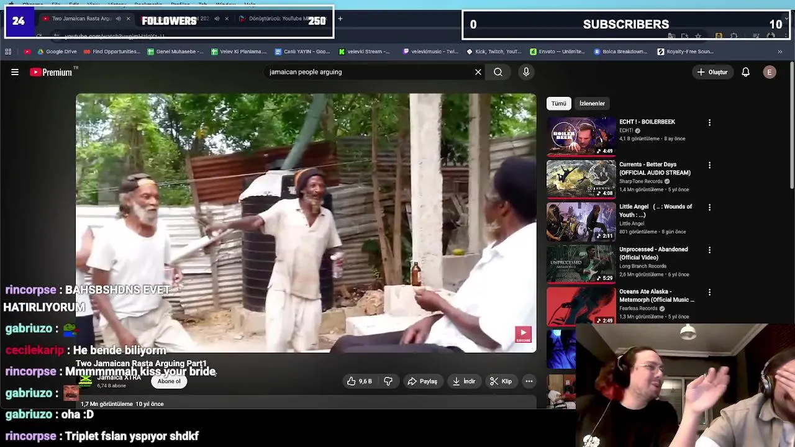Open the YouTube bookmark icon

tap(27, 52)
